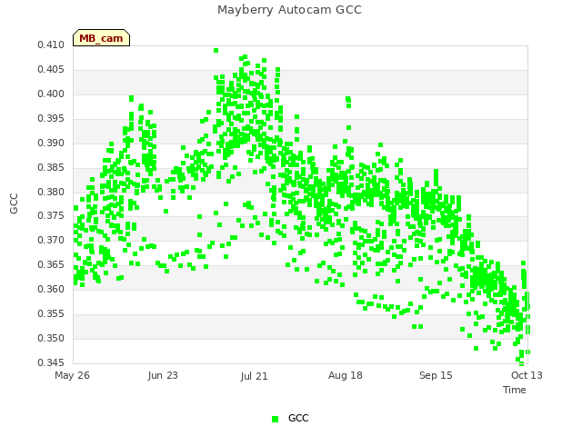The width and height of the screenshot is (582, 436).
Task: Select the Sep 15 x-axis label
Action: 436,375
